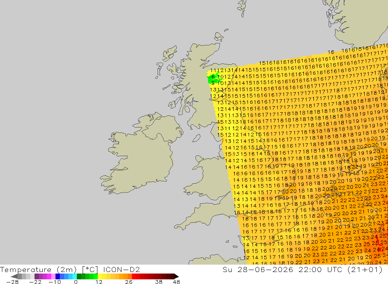
Task: Click the "0" legend label
Action: point(76,282)
